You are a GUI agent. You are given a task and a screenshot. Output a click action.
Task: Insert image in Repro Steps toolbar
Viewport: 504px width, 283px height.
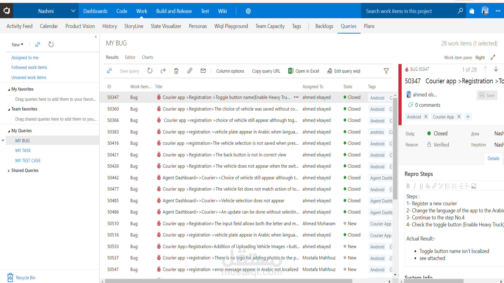tap(474, 186)
